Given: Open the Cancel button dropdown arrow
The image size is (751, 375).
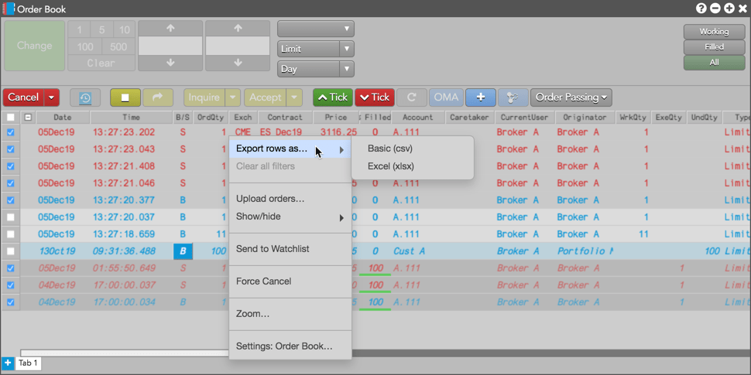Looking at the screenshot, I should coord(51,97).
